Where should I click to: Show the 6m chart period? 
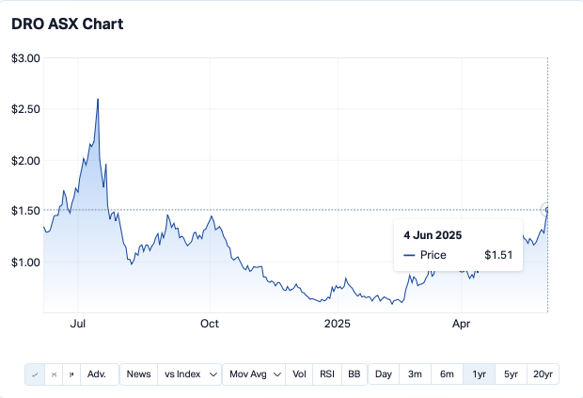447,374
